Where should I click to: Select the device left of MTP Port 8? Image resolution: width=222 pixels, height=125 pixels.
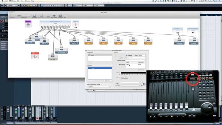pos(179,42)
